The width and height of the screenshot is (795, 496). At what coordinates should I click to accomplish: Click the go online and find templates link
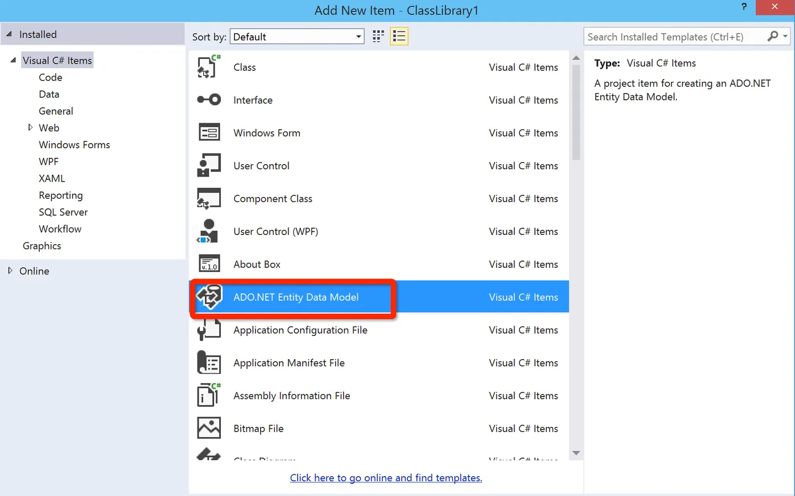tap(386, 478)
